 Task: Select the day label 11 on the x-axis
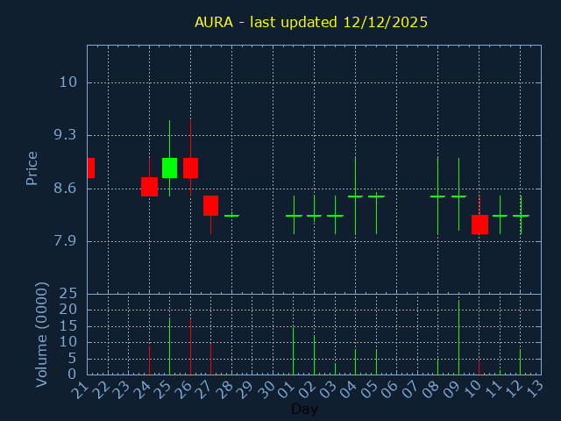click(493, 389)
